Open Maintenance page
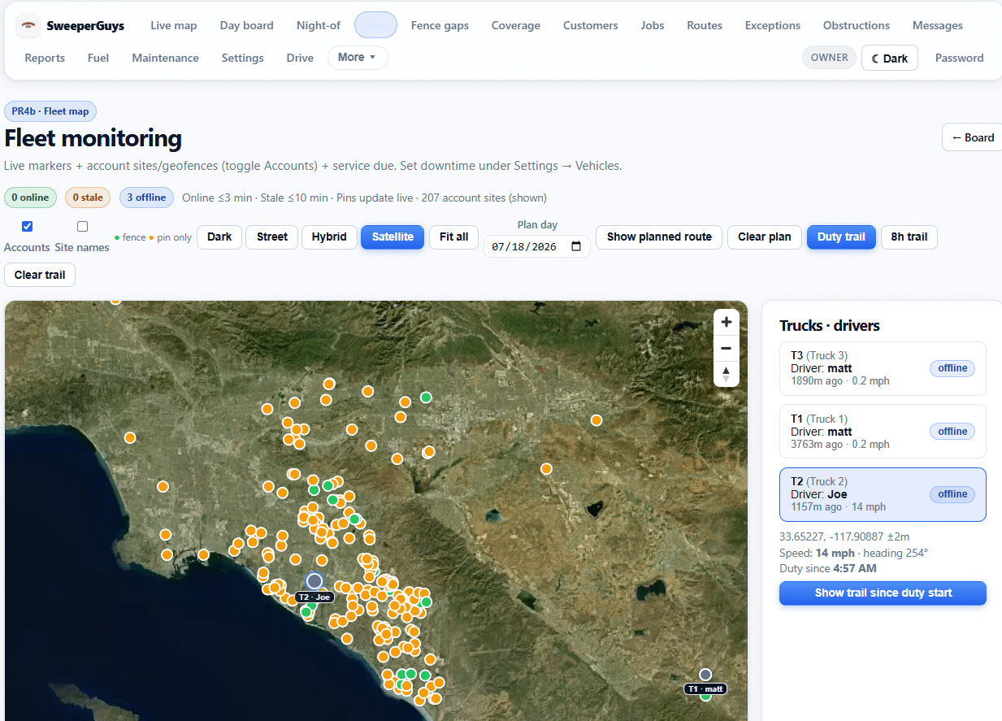The height and width of the screenshot is (721, 1002). click(x=166, y=58)
